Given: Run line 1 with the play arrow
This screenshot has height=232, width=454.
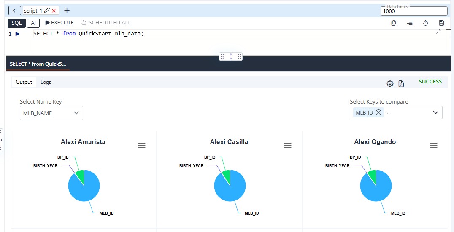Looking at the screenshot, I should pos(17,34).
